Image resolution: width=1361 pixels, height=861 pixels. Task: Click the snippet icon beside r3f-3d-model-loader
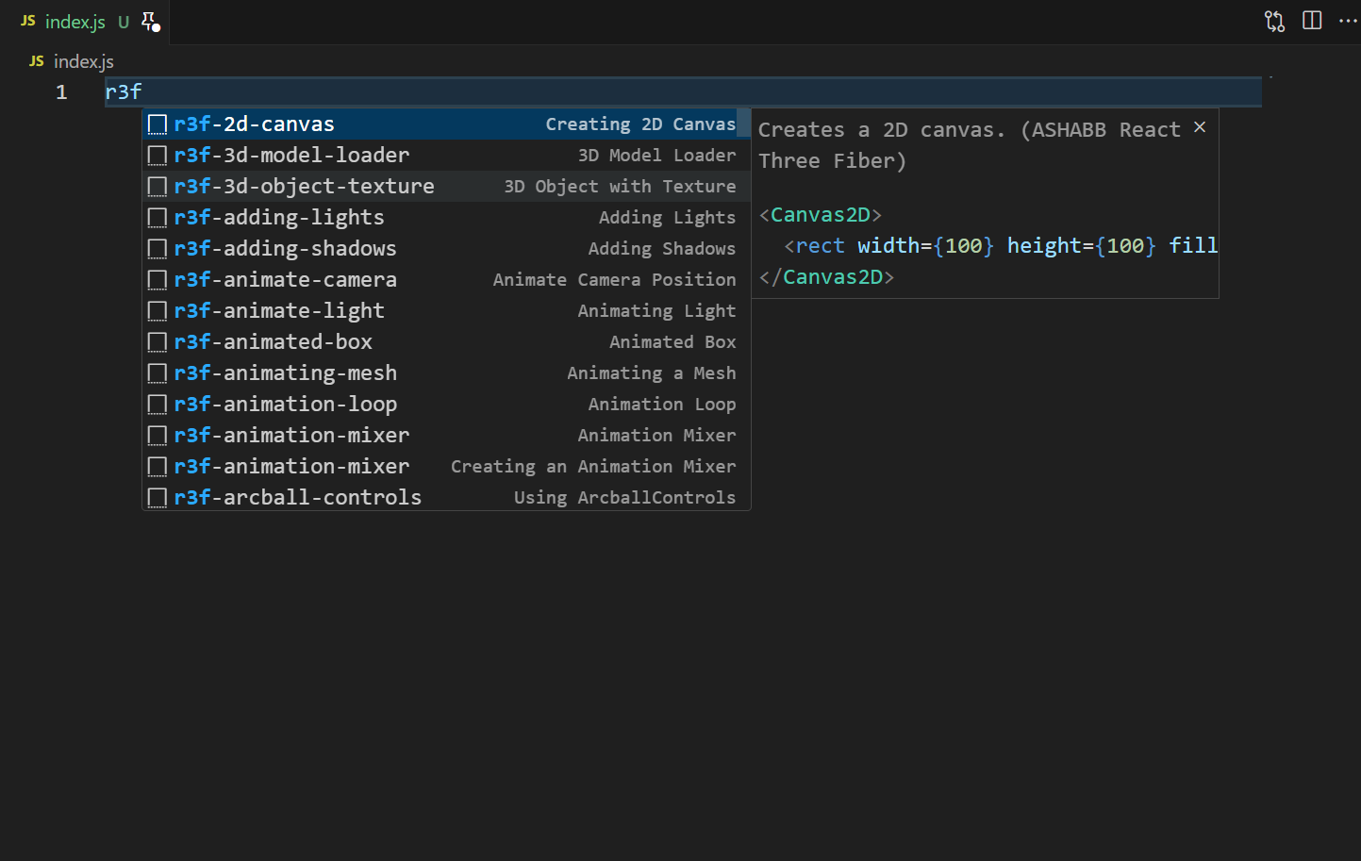158,156
